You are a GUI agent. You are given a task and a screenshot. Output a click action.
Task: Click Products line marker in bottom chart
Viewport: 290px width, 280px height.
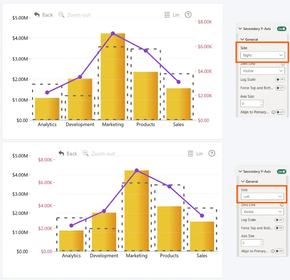click(x=169, y=186)
